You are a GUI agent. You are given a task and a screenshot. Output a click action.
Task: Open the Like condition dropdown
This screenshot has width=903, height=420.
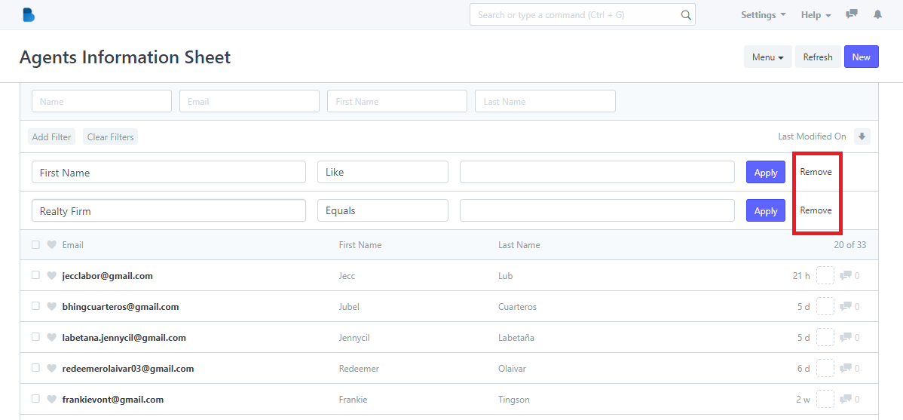pos(382,172)
